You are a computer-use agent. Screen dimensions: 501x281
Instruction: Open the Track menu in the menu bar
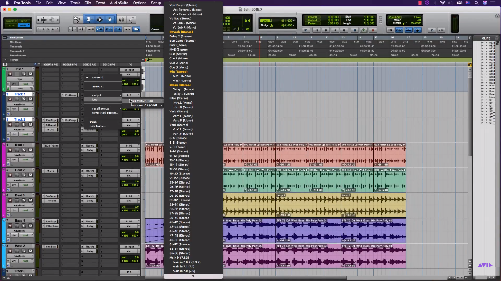tap(75, 3)
